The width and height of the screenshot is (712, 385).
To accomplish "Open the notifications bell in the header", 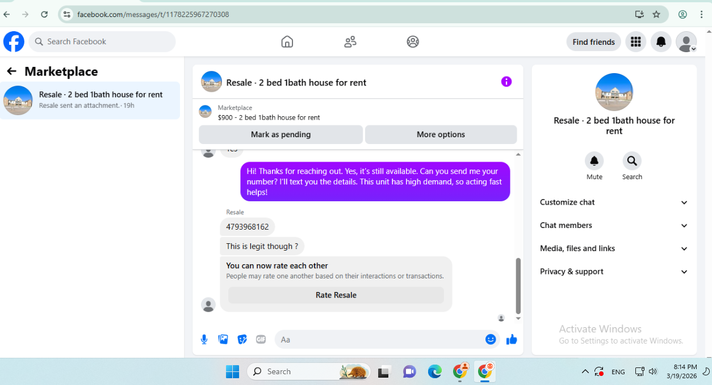I will coord(661,42).
